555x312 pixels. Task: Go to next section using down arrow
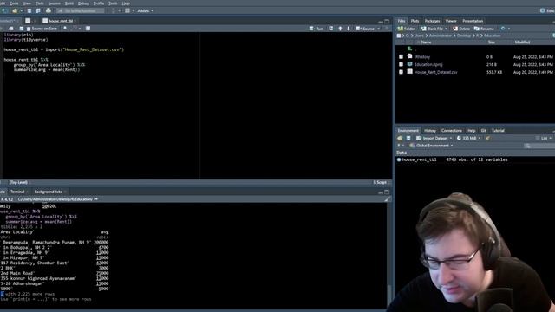349,29
